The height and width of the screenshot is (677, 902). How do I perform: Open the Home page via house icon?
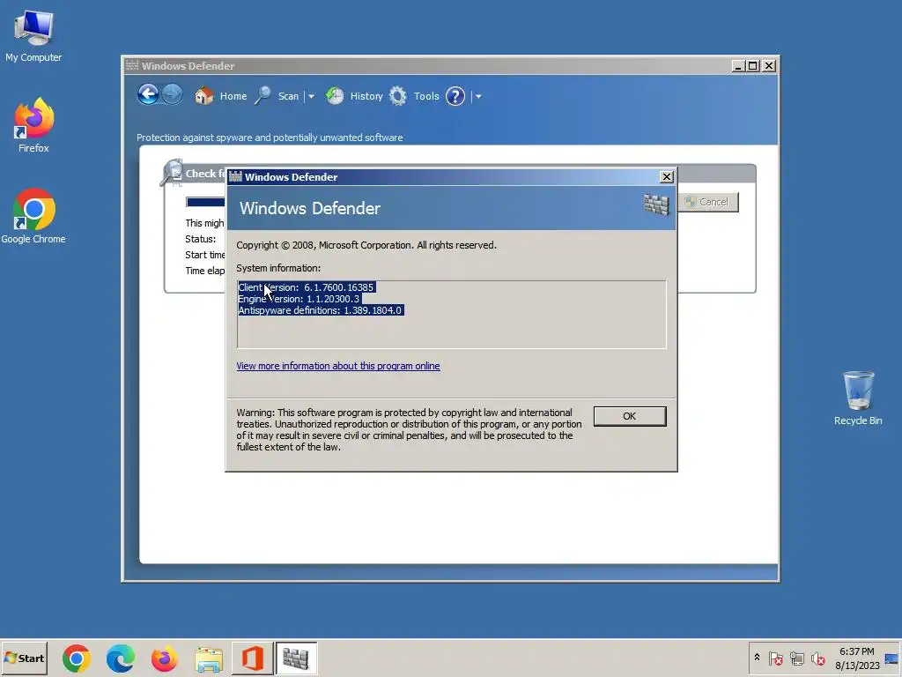pos(203,95)
